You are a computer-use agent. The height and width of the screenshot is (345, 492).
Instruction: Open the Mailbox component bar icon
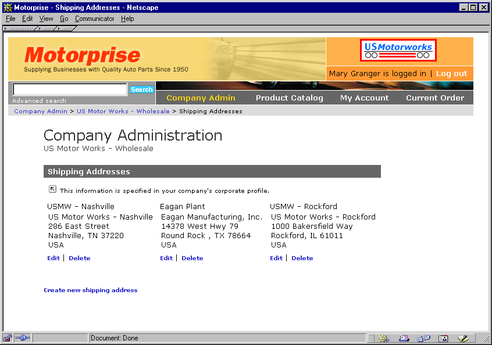[404, 338]
